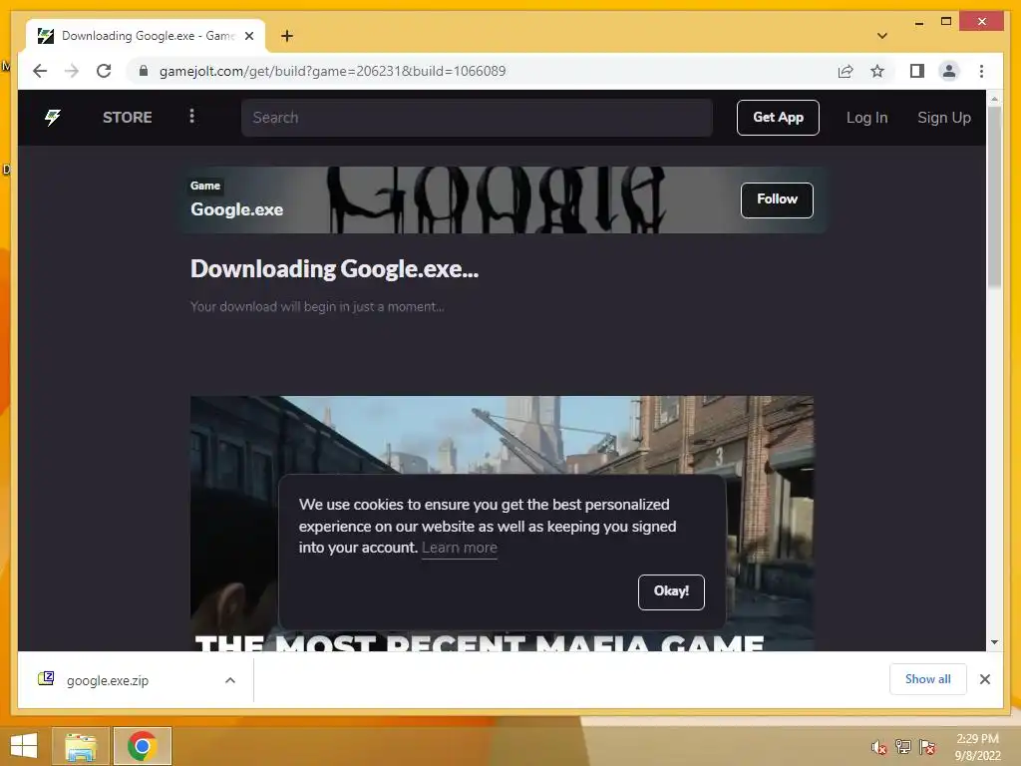Open a new tab with plus

(x=286, y=36)
